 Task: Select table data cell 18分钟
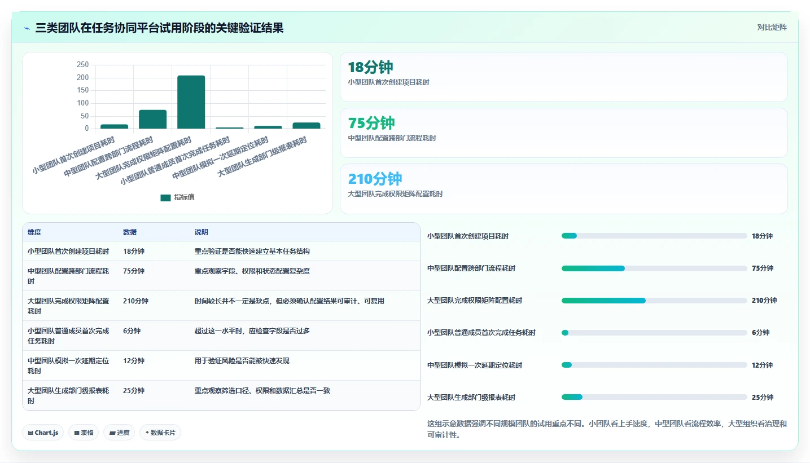tap(133, 252)
